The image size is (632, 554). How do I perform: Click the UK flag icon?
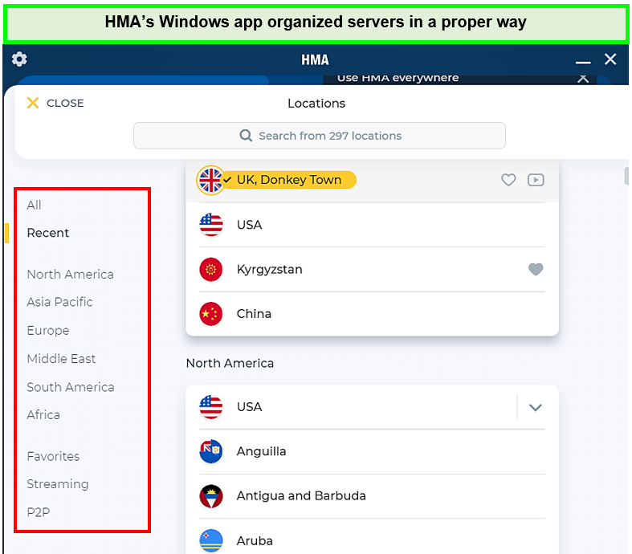click(210, 180)
